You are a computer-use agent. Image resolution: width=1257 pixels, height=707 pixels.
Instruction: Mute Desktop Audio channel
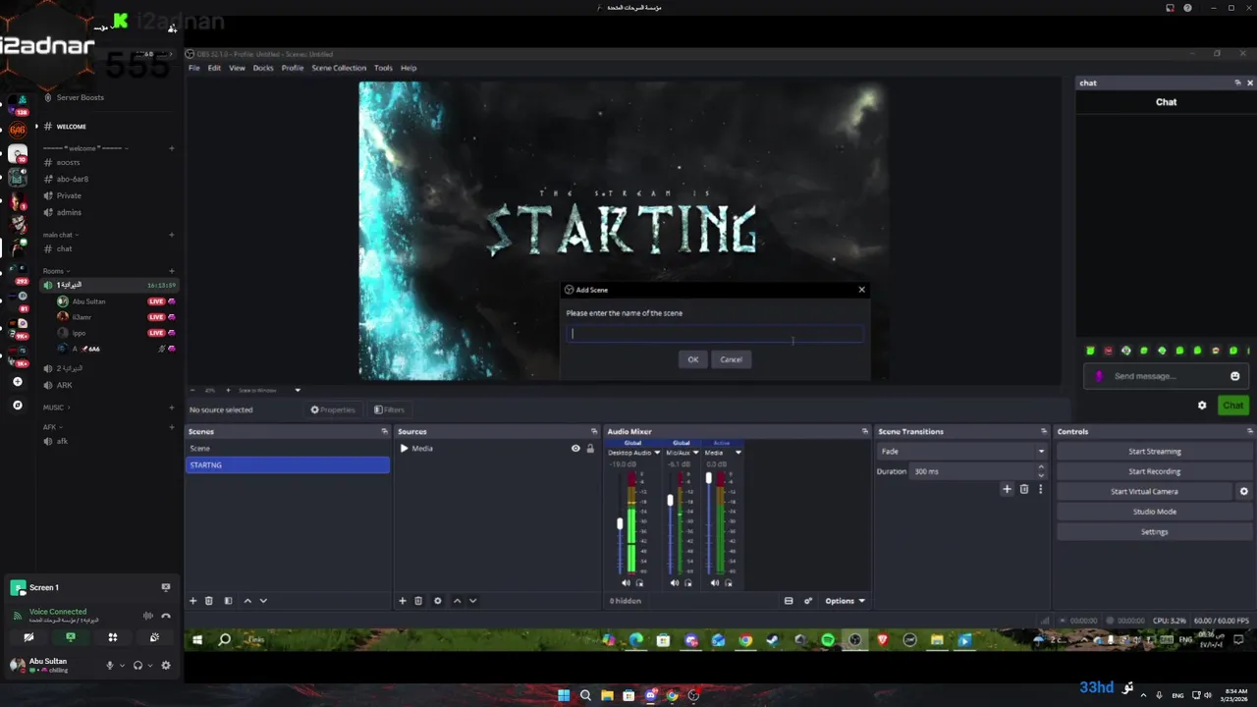(627, 583)
